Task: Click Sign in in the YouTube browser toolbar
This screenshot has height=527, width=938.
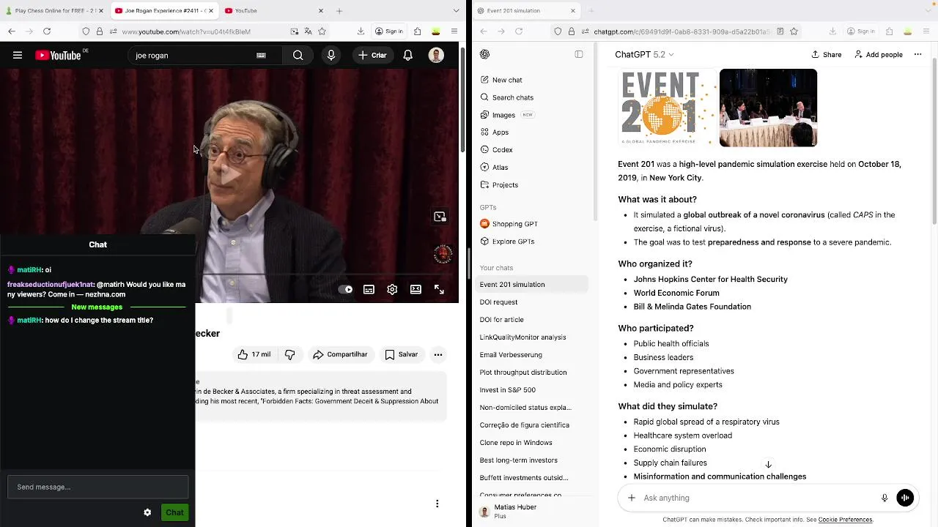Action: click(x=388, y=31)
